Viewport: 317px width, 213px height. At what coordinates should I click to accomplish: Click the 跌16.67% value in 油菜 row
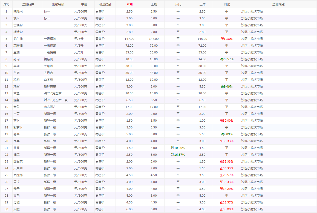point(178,155)
